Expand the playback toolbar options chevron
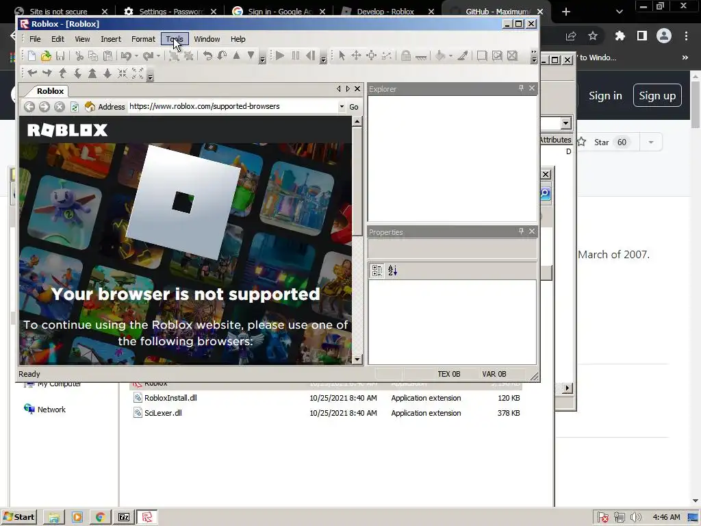Image resolution: width=701 pixels, height=526 pixels. coord(323,59)
